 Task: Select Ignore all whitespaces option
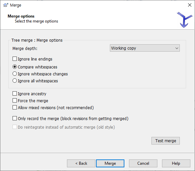[15, 81]
